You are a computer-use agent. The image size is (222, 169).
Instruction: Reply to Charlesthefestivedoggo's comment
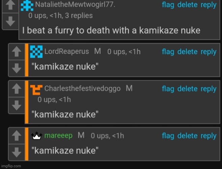click(209, 89)
